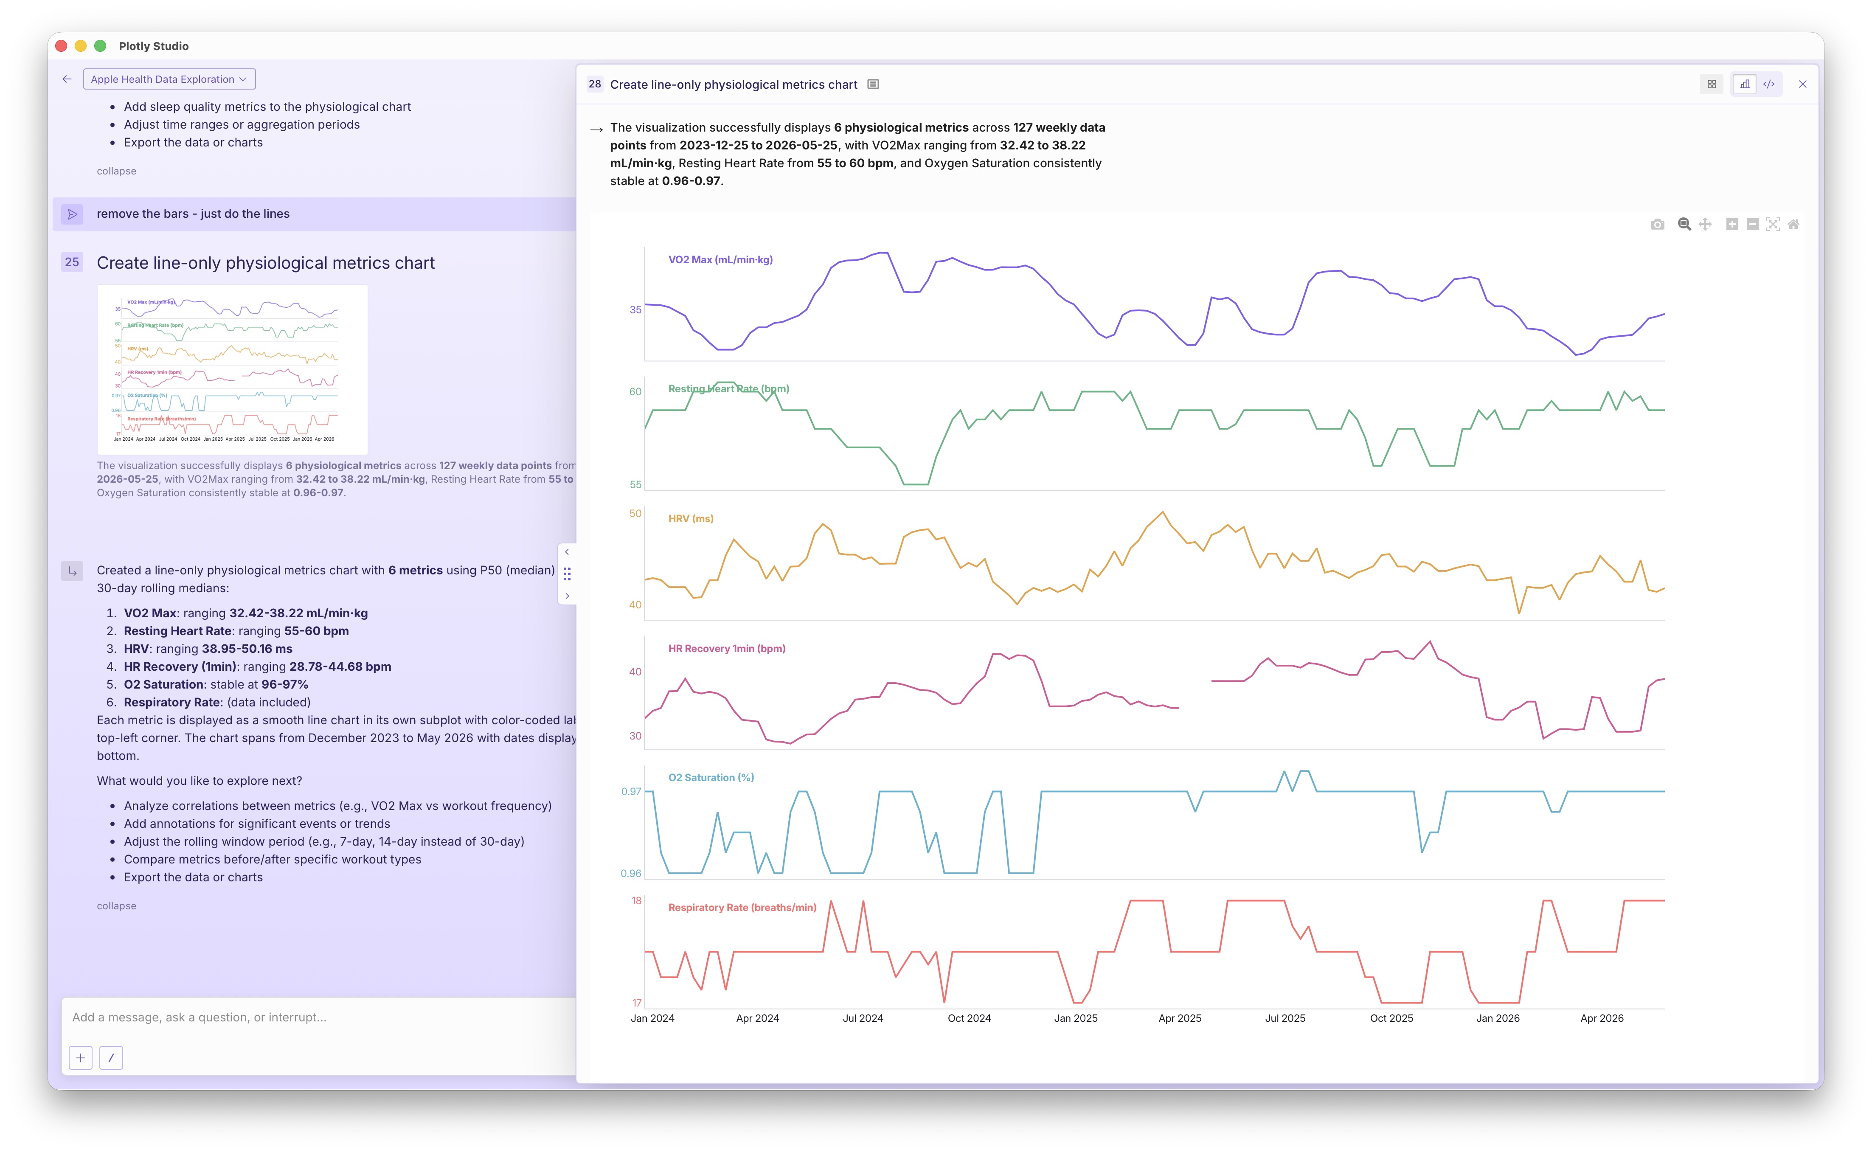
Task: Expand panel with right chevron on divider
Action: (x=567, y=596)
